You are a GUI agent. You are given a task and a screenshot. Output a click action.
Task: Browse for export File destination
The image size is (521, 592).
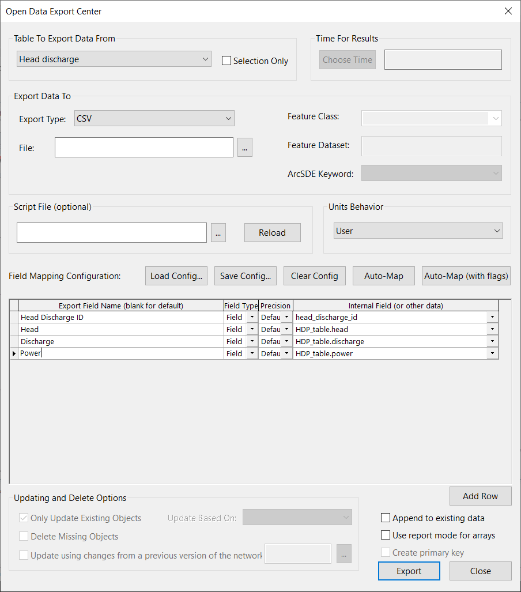pos(244,148)
